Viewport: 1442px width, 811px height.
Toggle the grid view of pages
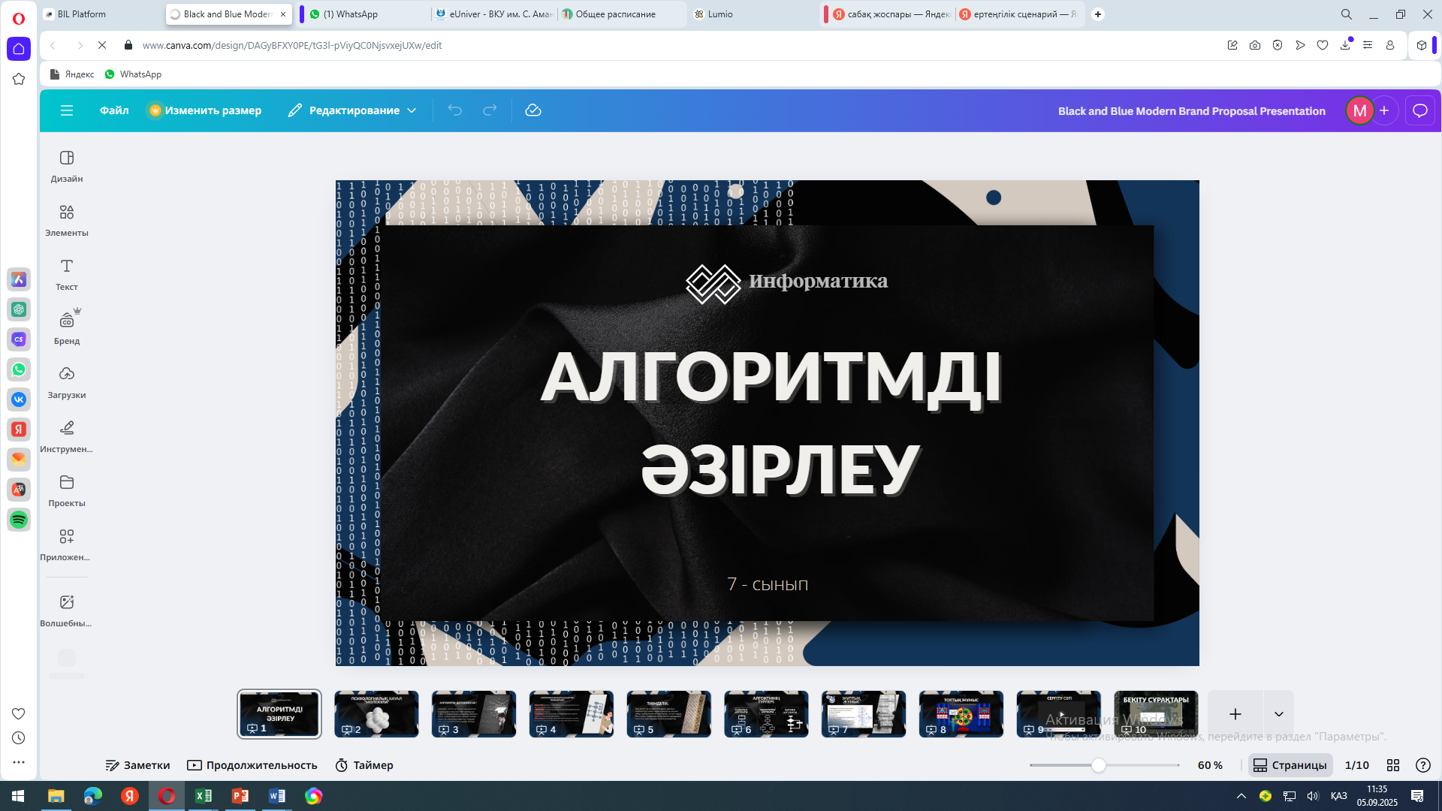pos(1393,765)
